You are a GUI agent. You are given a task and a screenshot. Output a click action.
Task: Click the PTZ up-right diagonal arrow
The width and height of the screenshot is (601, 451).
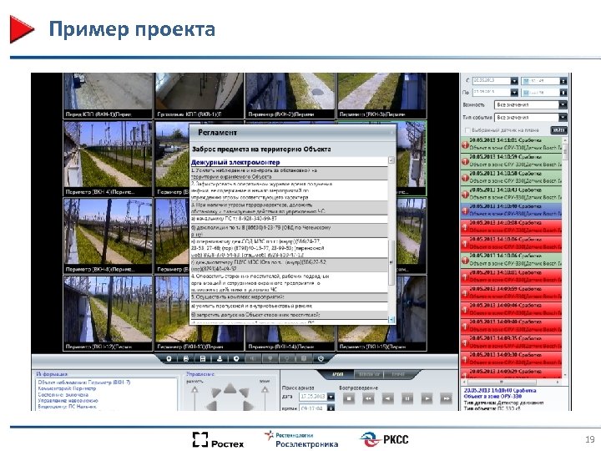point(244,392)
